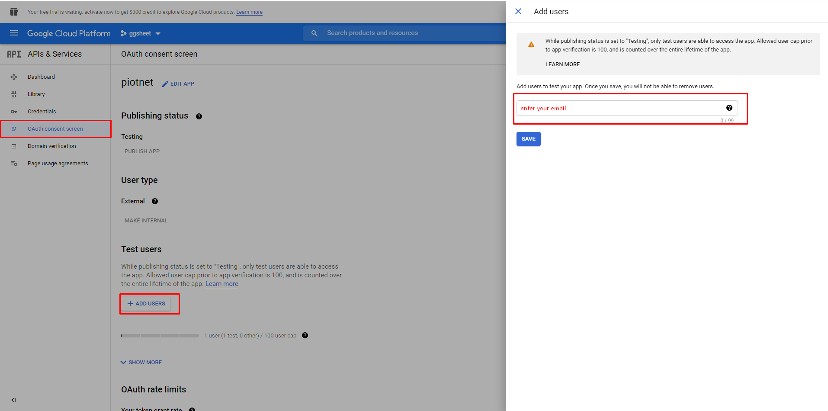The width and height of the screenshot is (828, 411).
Task: Open Credentials via the key icon
Action: pyautogui.click(x=14, y=111)
